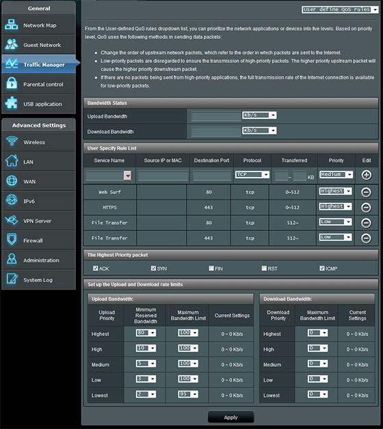This screenshot has width=383, height=429.
Task: Click the Guest Network people icon
Action: pyautogui.click(x=11, y=44)
